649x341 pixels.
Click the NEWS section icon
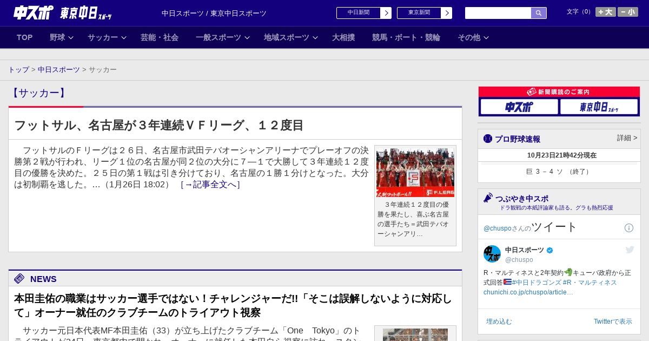pyautogui.click(x=19, y=279)
